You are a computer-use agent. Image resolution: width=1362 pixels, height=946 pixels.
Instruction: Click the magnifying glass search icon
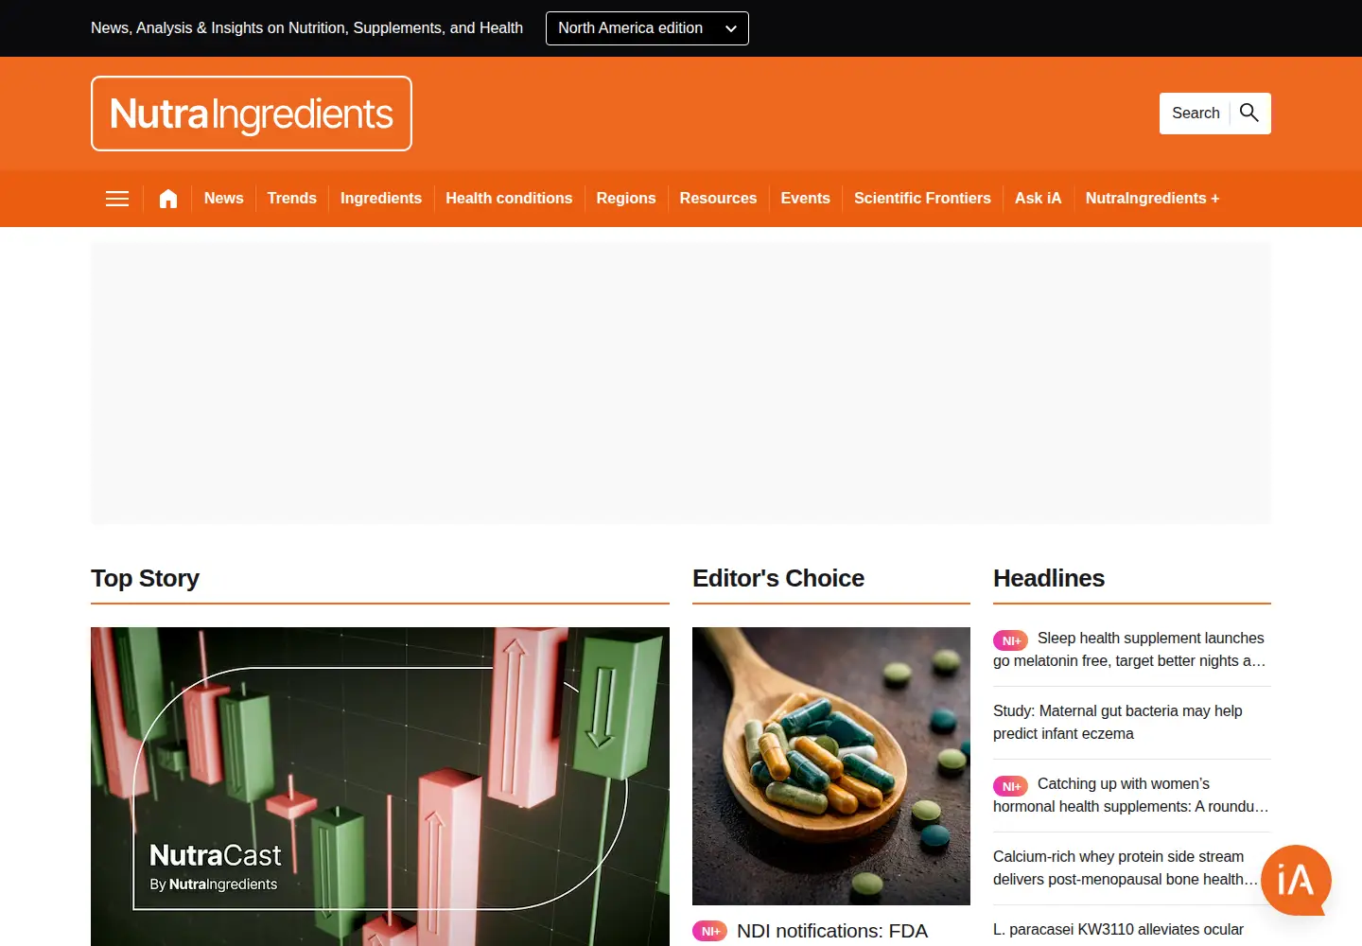[x=1249, y=113]
